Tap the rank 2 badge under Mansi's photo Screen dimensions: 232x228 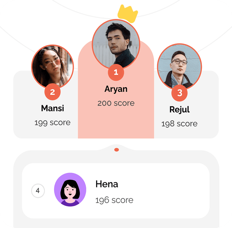(x=53, y=92)
